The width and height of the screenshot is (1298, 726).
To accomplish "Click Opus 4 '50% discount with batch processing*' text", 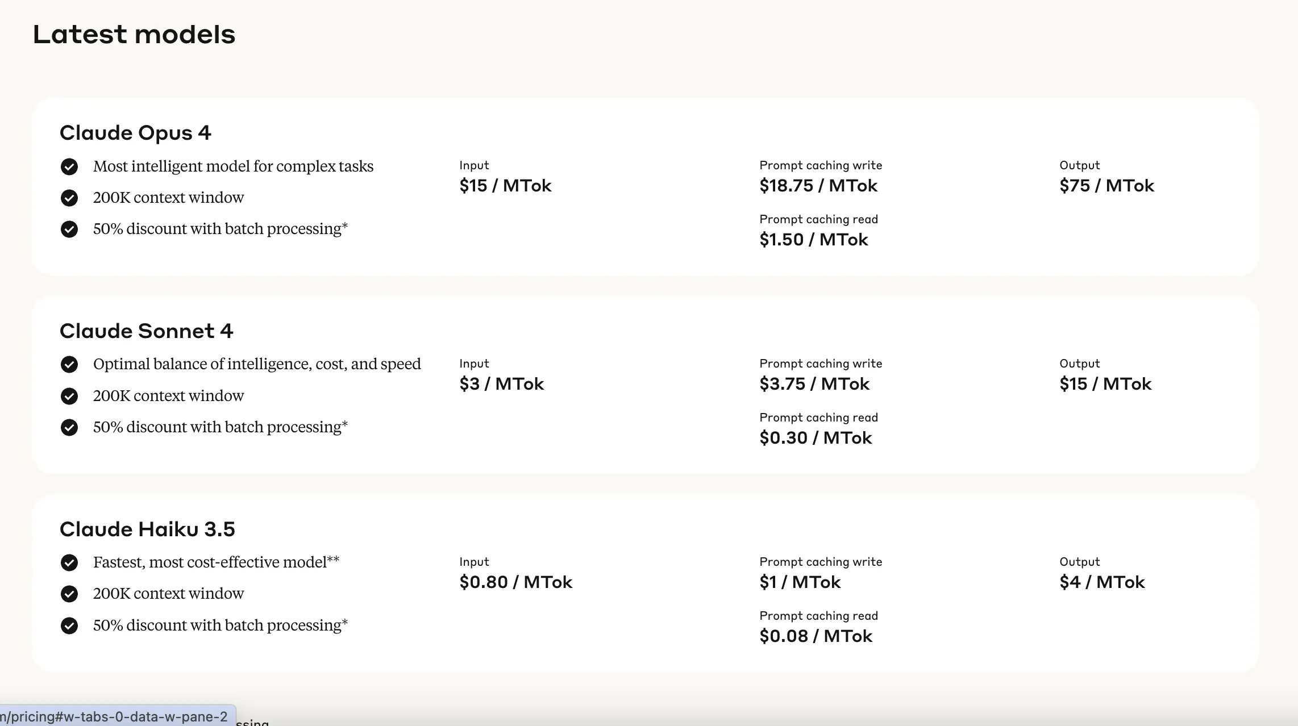I will click(221, 229).
